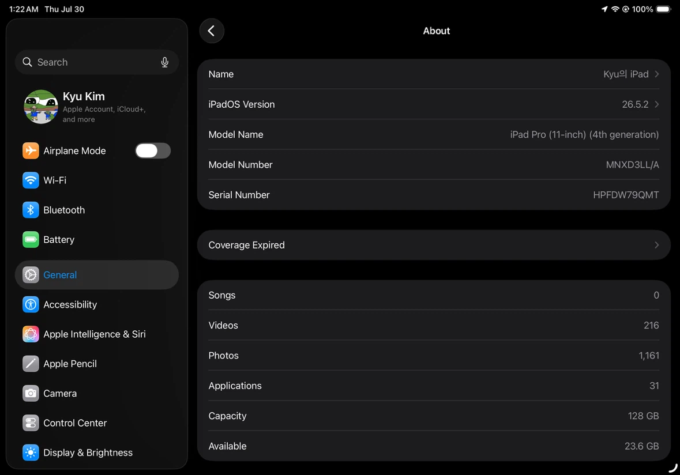The height and width of the screenshot is (475, 680).
Task: Go back using the back arrow button
Action: pos(212,31)
